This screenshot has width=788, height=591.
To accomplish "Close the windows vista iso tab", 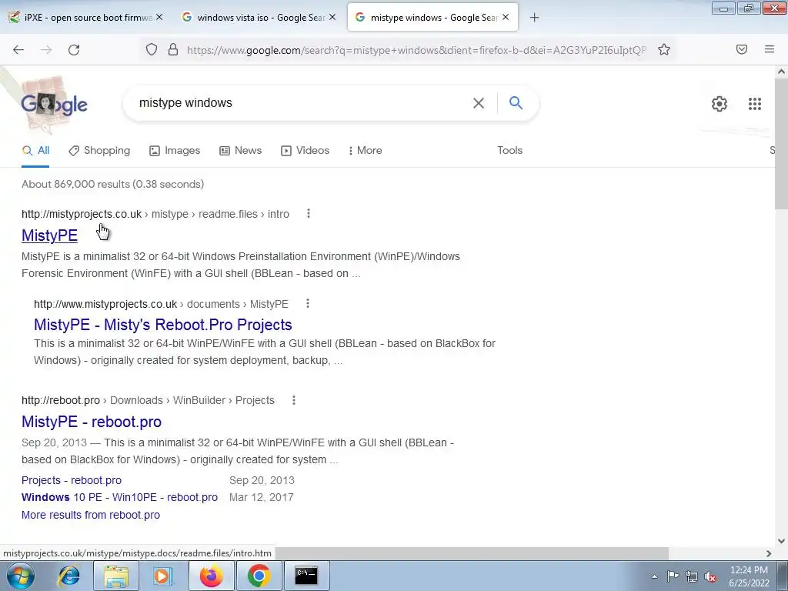I will click(332, 17).
